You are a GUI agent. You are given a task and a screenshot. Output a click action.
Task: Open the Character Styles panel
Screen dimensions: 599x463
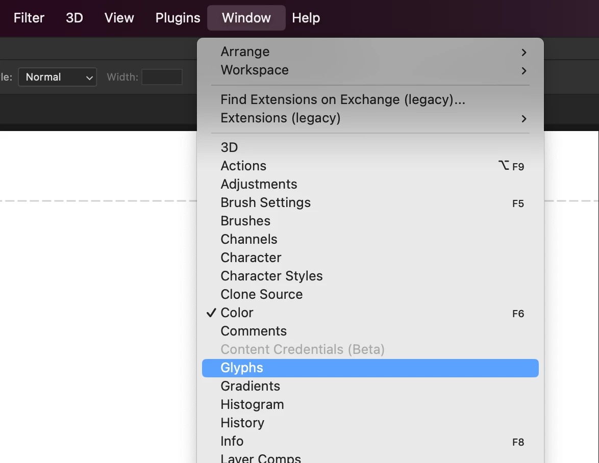pos(271,276)
